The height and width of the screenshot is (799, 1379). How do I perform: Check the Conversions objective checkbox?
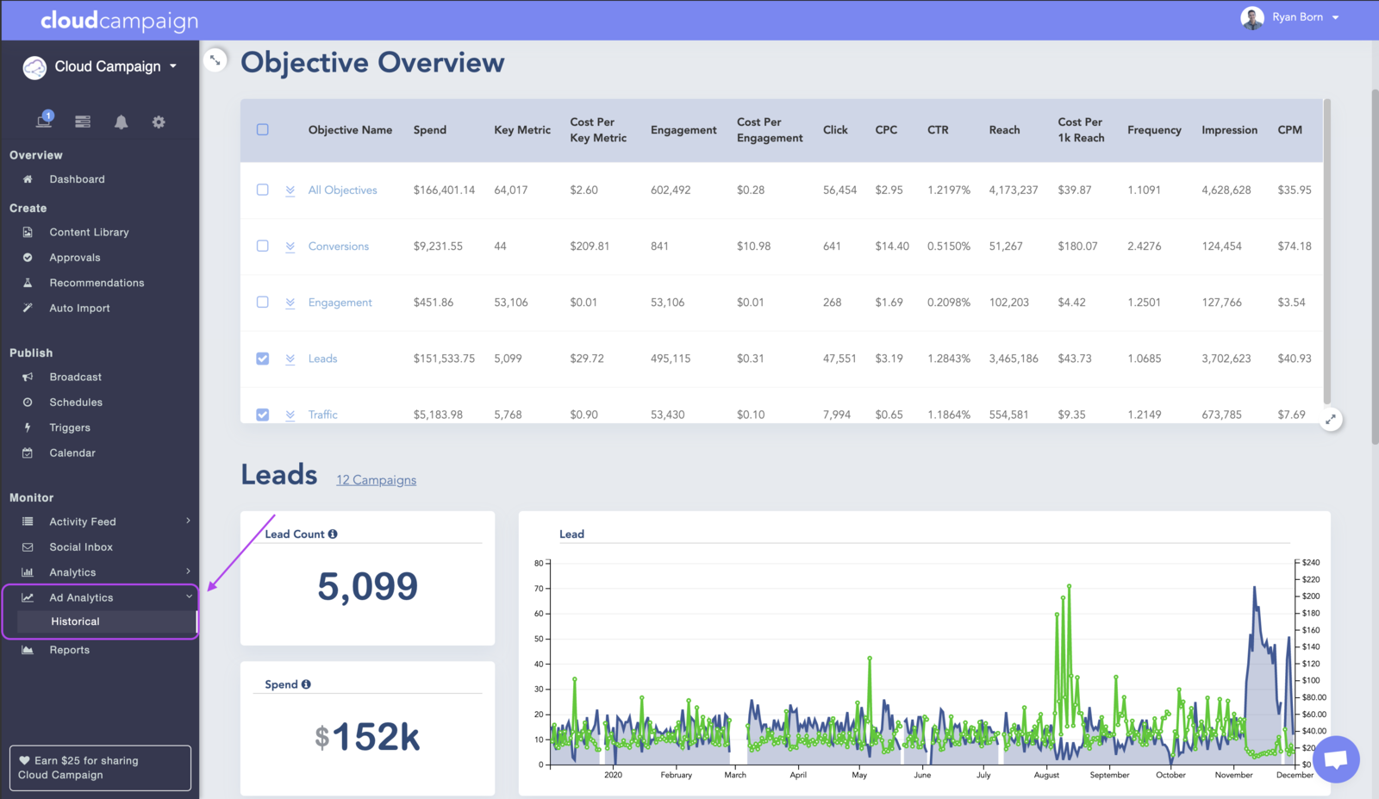click(263, 247)
